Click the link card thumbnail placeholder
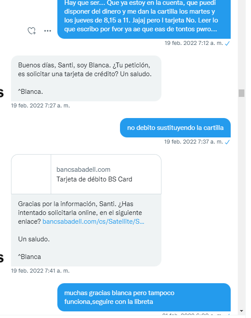The image size is (251, 318). 31,174
